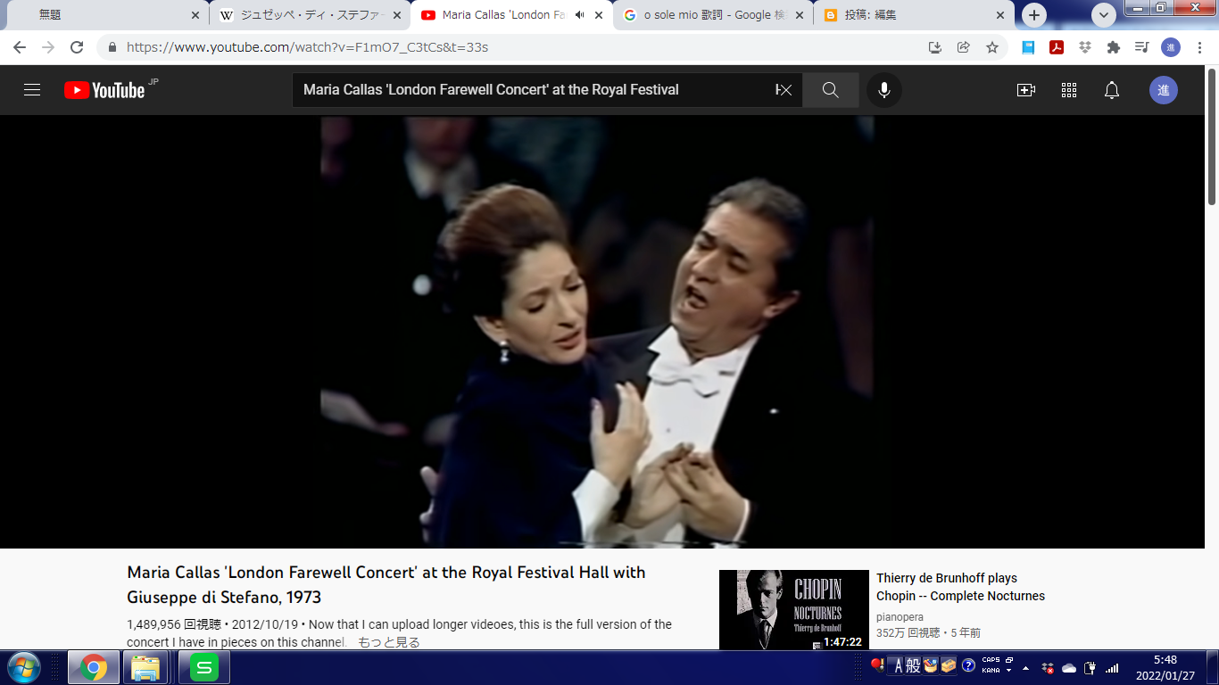This screenshot has width=1219, height=685.
Task: Switch to the Blogger 投稿: 編集 tab
Action: click(x=915, y=15)
